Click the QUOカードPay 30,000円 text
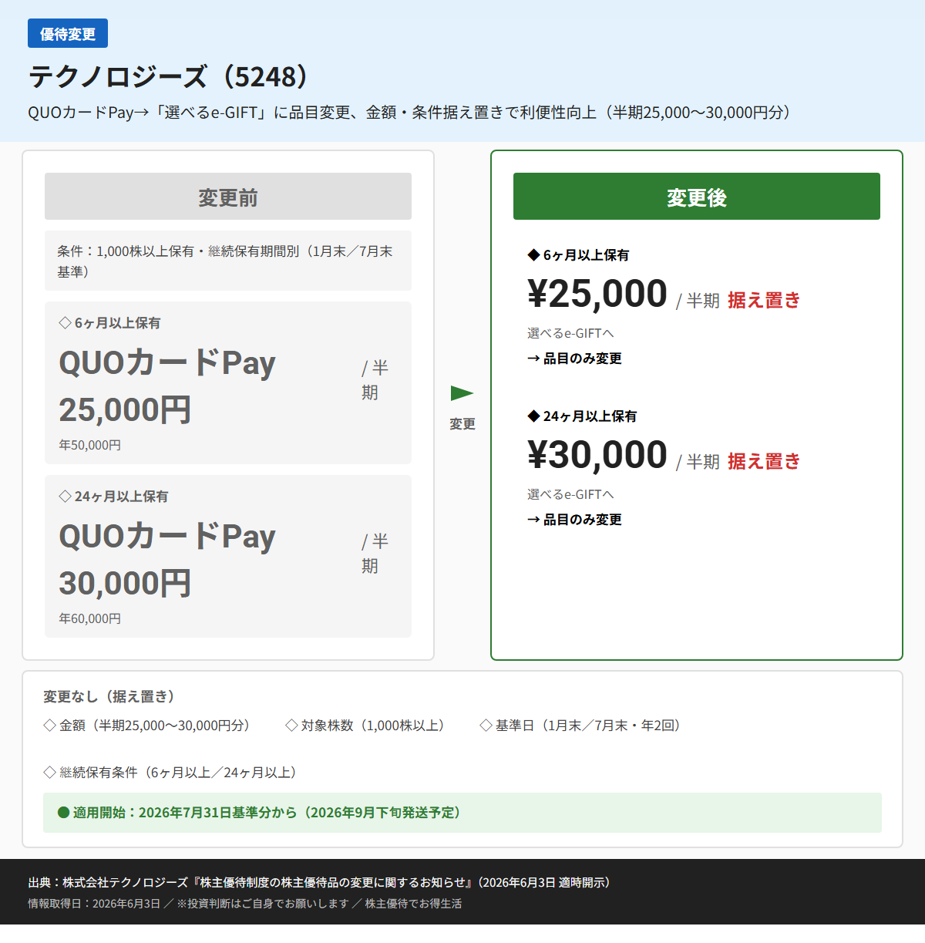Image resolution: width=925 pixels, height=943 pixels. (167, 559)
